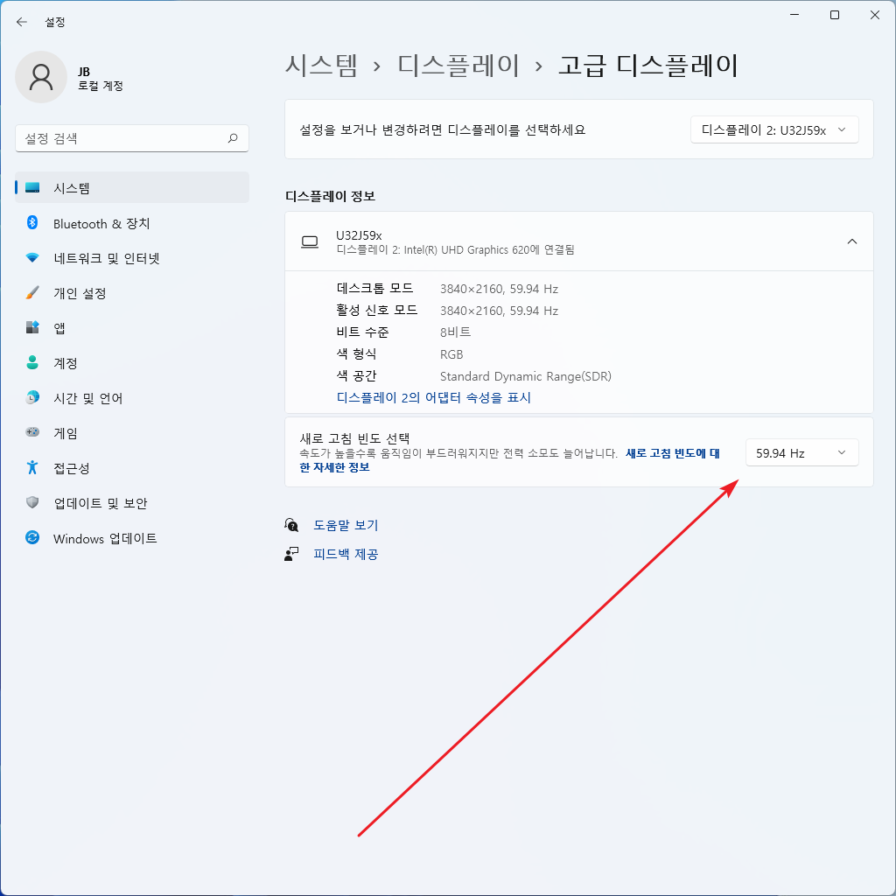
Task: Click the 네트워크 및 인터넷 Wi-Fi icon
Action: (32, 258)
